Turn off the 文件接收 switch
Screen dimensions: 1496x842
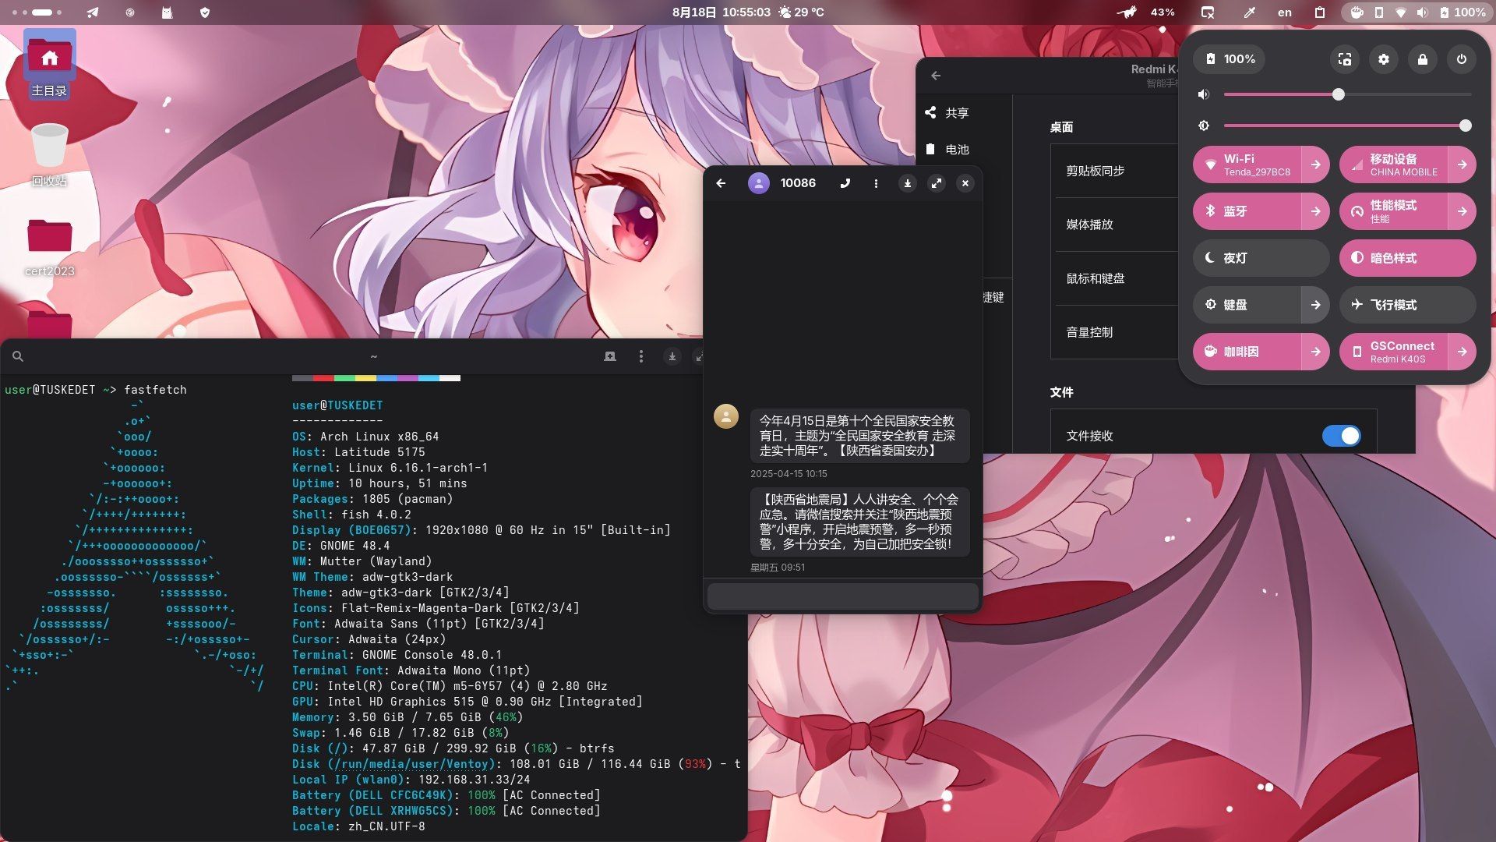pos(1341,436)
